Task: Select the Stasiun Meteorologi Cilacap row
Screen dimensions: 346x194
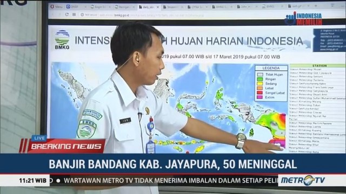Action: (x=318, y=112)
